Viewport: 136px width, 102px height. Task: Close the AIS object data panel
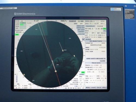103,61
